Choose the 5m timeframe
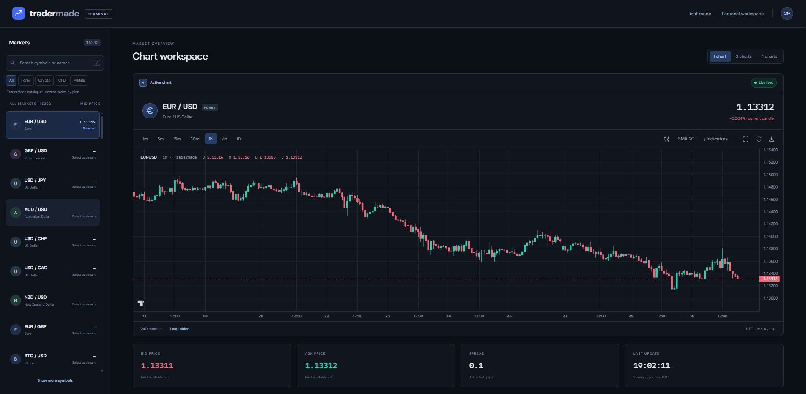The height and width of the screenshot is (394, 806). (161, 139)
